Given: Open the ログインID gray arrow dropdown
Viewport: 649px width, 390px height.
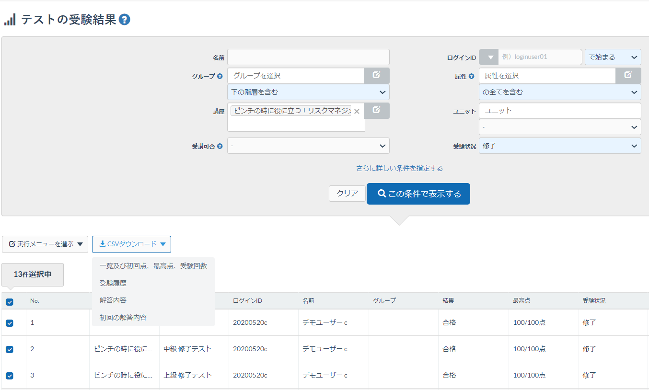Looking at the screenshot, I should pyautogui.click(x=489, y=57).
